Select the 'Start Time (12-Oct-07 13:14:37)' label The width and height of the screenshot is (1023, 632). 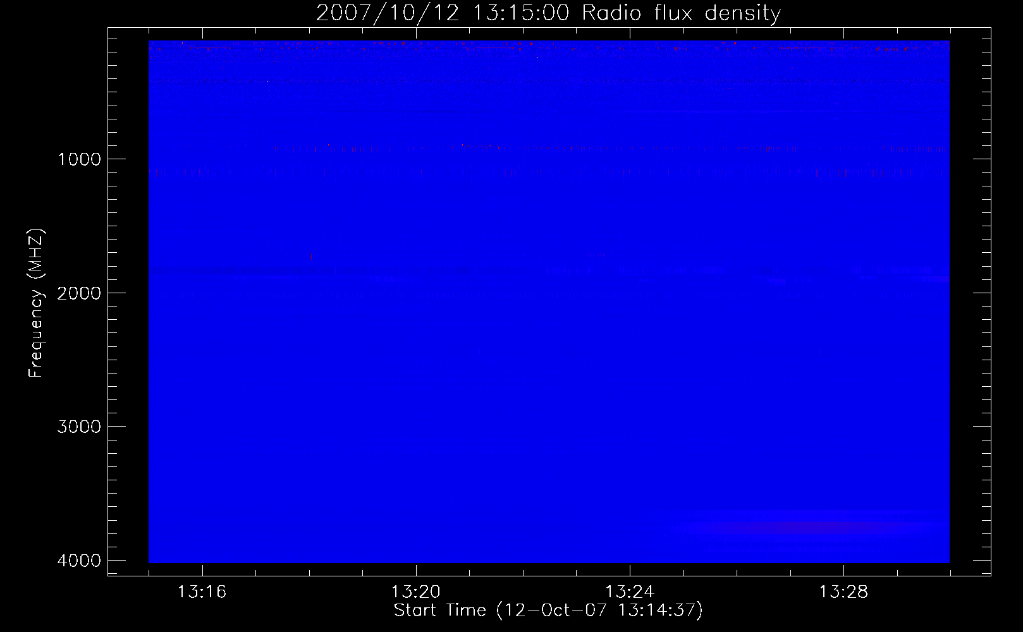[548, 611]
